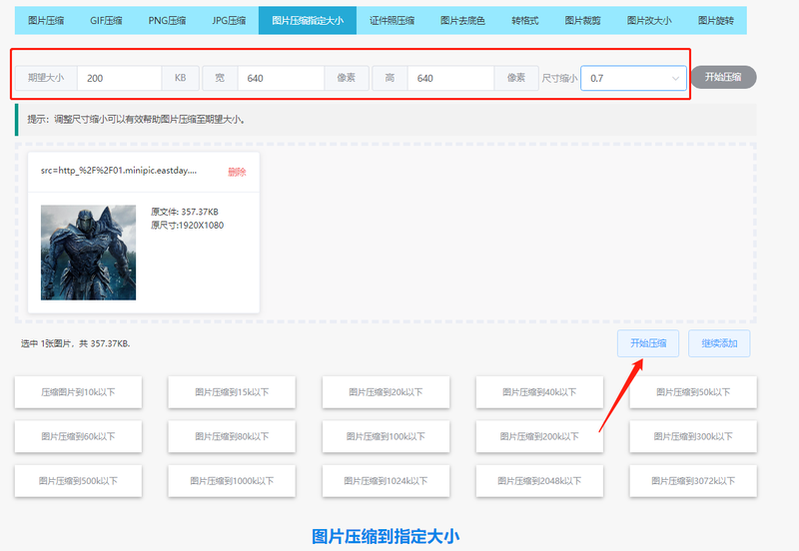Viewport: 799px width, 551px height.
Task: Go to the 图片去底色 tab
Action: [462, 20]
